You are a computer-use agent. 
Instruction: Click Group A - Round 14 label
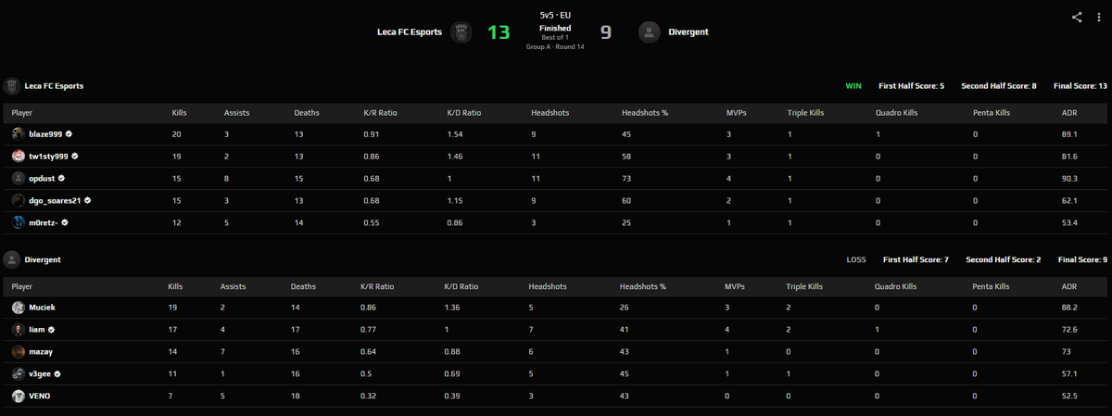coord(554,46)
